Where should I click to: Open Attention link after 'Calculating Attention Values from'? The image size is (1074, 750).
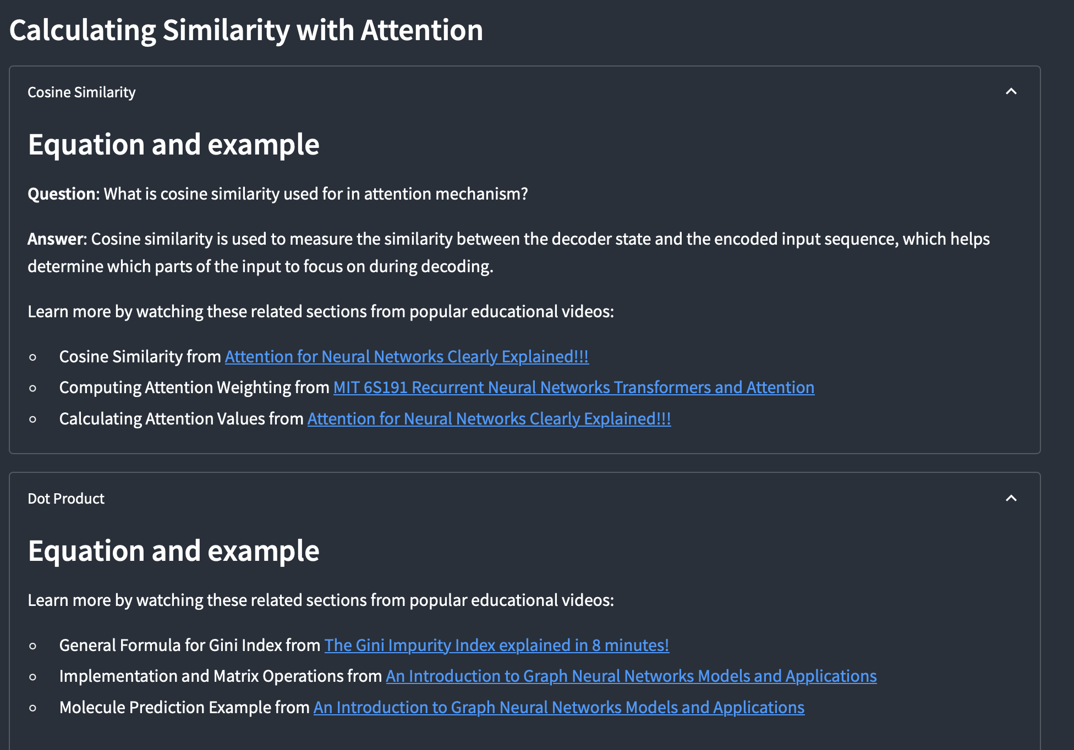tap(489, 419)
